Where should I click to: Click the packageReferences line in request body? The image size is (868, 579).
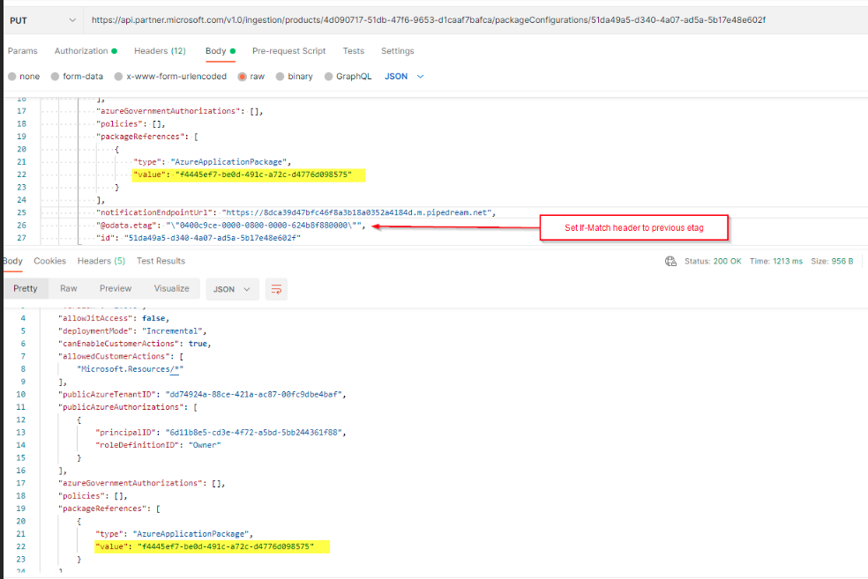pos(147,137)
